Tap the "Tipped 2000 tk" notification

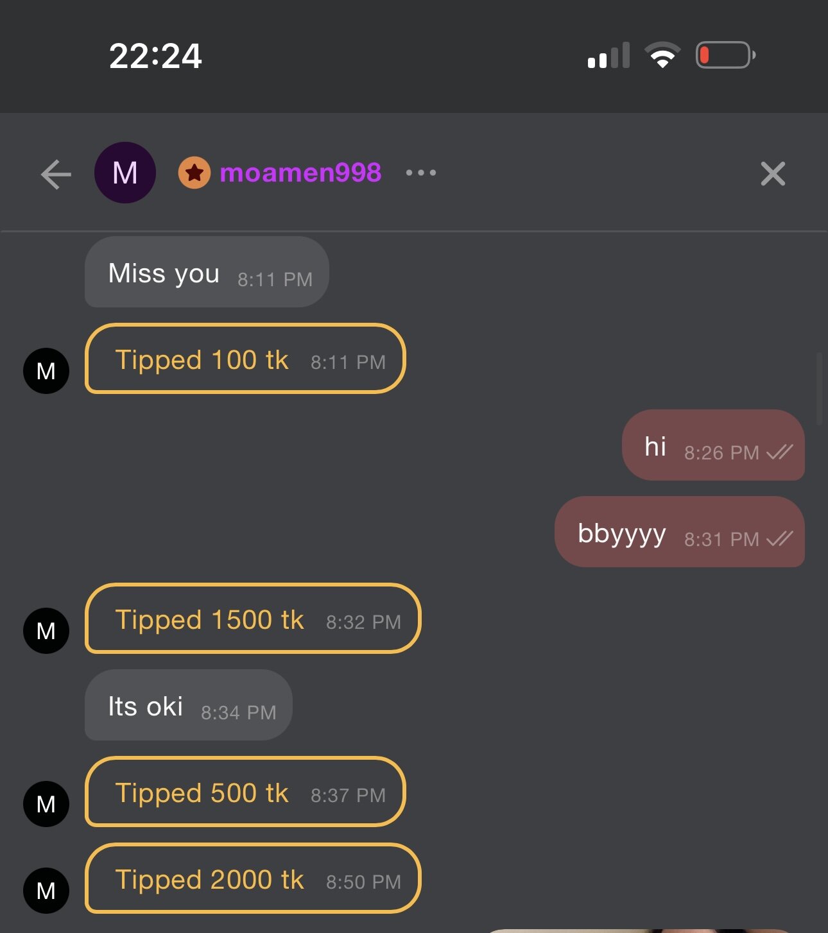tap(253, 878)
